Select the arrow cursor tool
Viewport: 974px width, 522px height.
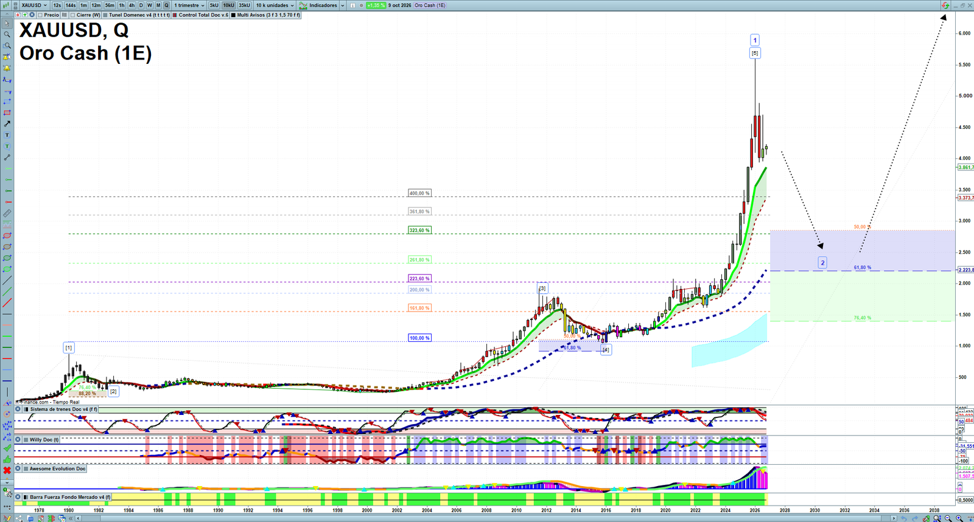point(7,23)
